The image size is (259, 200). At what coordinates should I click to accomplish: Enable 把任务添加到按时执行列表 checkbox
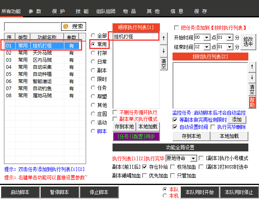(176, 28)
